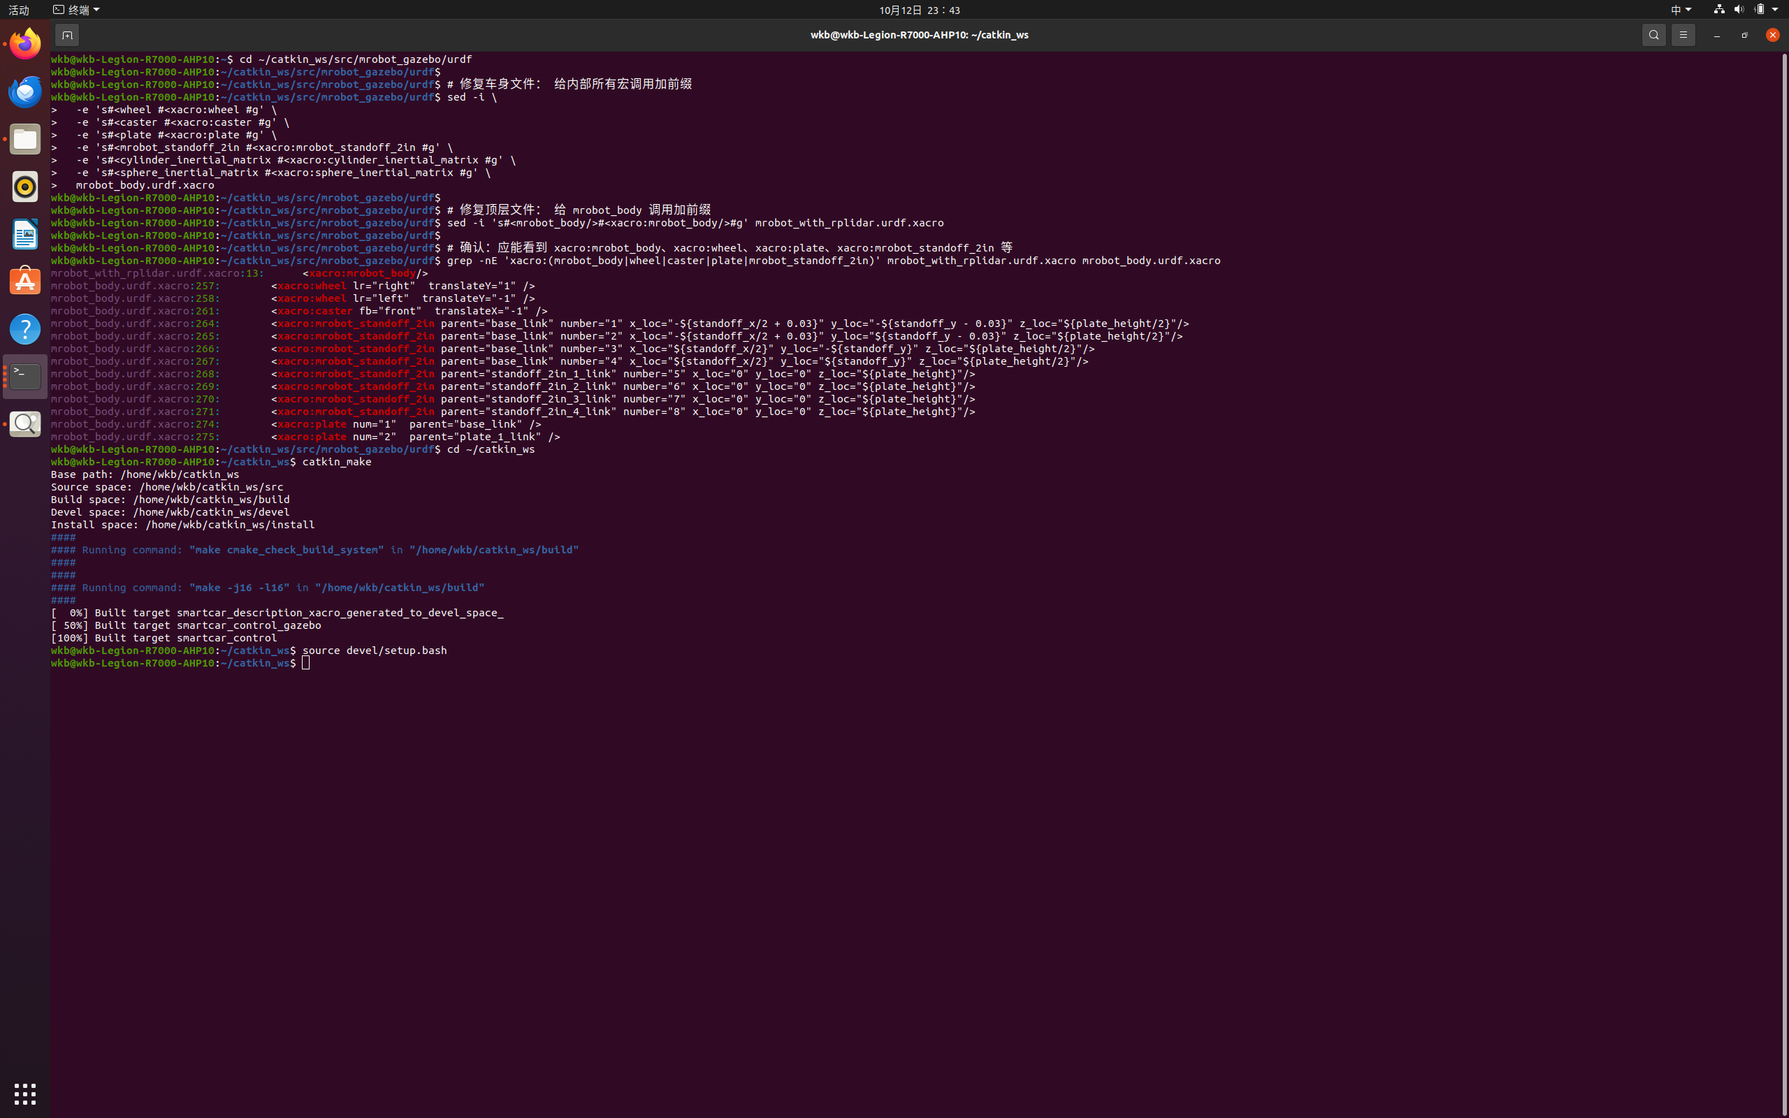Image resolution: width=1789 pixels, height=1118 pixels.
Task: Open the magnifier image viewer dock icon
Action: click(x=25, y=423)
